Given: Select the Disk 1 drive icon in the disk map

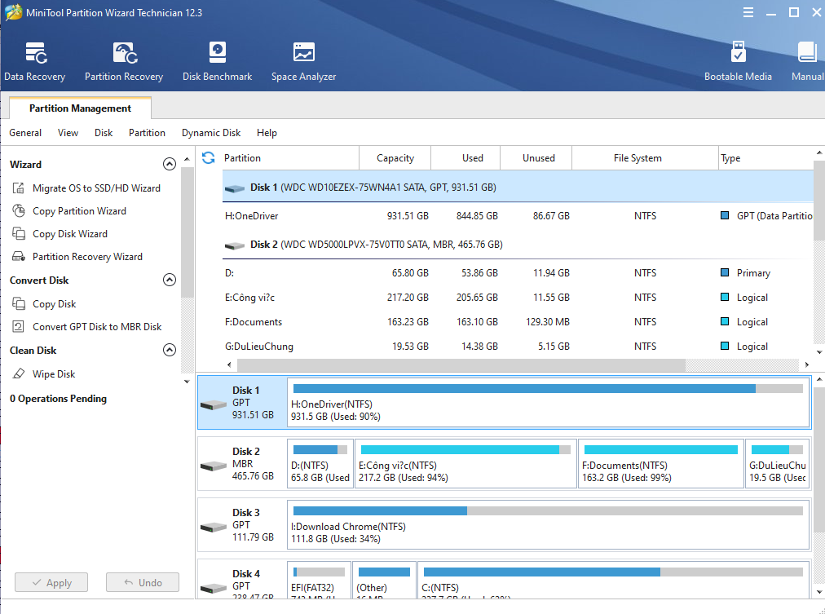Looking at the screenshot, I should [214, 404].
